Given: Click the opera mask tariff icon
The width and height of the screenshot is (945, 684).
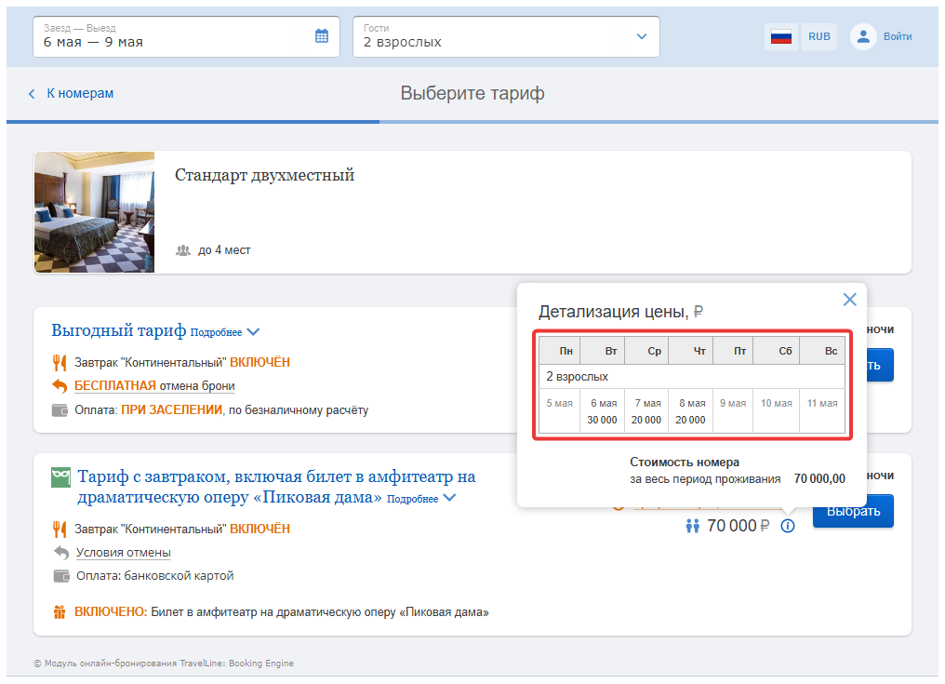Looking at the screenshot, I should pyautogui.click(x=60, y=477).
